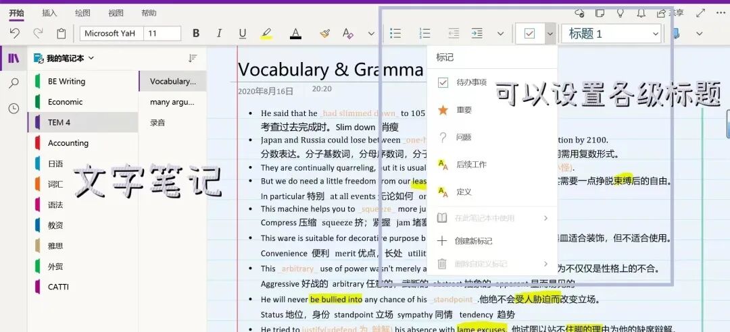Screen dimensions: 730x332
Task: Open the CATTI section
Action: (x=83, y=287)
